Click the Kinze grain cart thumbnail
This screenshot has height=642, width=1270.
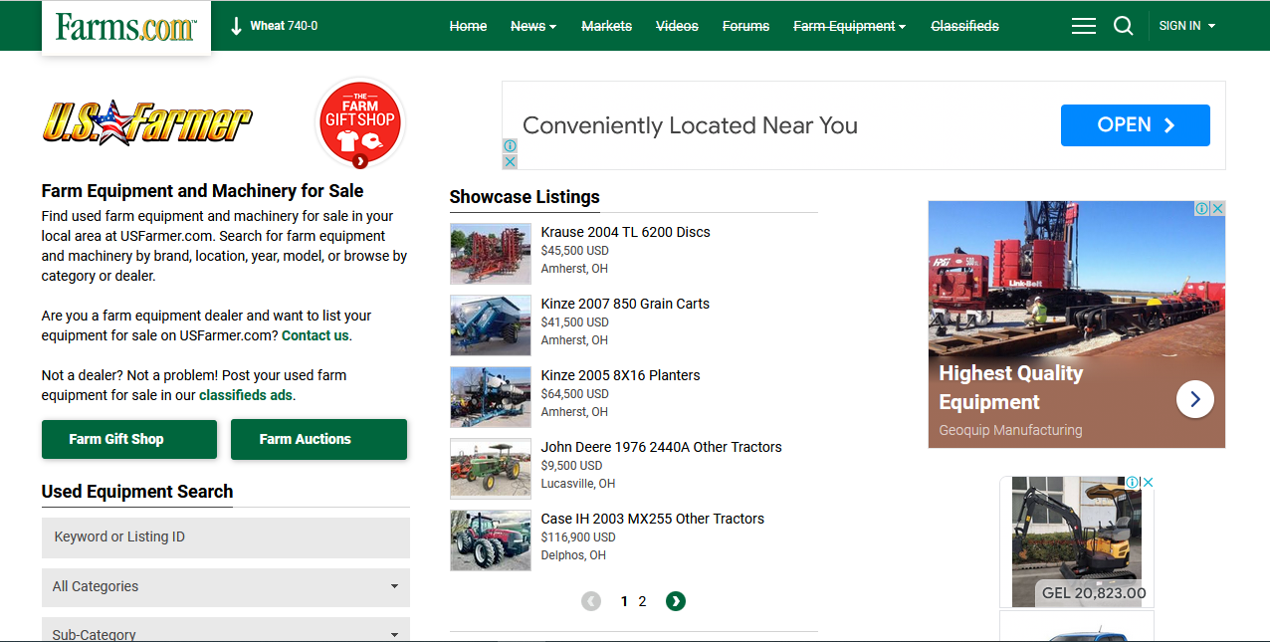tap(490, 325)
